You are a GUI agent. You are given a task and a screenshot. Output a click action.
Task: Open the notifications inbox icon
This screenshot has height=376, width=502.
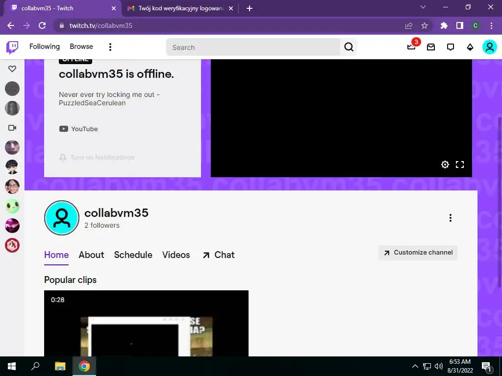click(431, 47)
